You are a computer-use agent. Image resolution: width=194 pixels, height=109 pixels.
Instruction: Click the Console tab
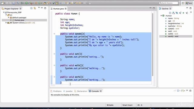(95, 91)
